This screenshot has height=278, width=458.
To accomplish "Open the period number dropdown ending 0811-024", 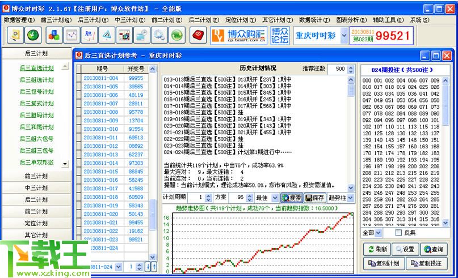I will [118, 266].
